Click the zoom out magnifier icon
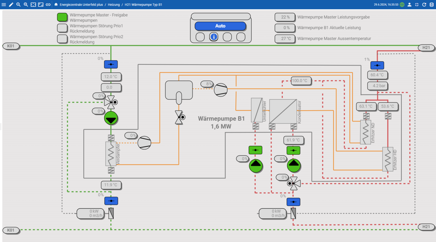436x242 pixels. 18,5
